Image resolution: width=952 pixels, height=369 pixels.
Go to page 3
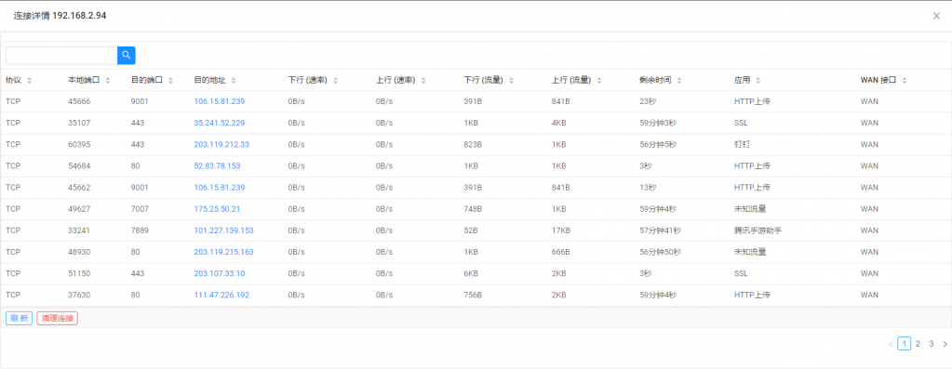pos(932,344)
